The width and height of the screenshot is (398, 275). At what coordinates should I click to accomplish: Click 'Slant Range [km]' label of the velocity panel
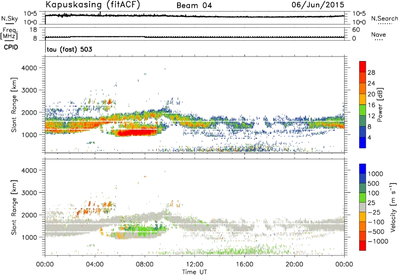point(14,207)
